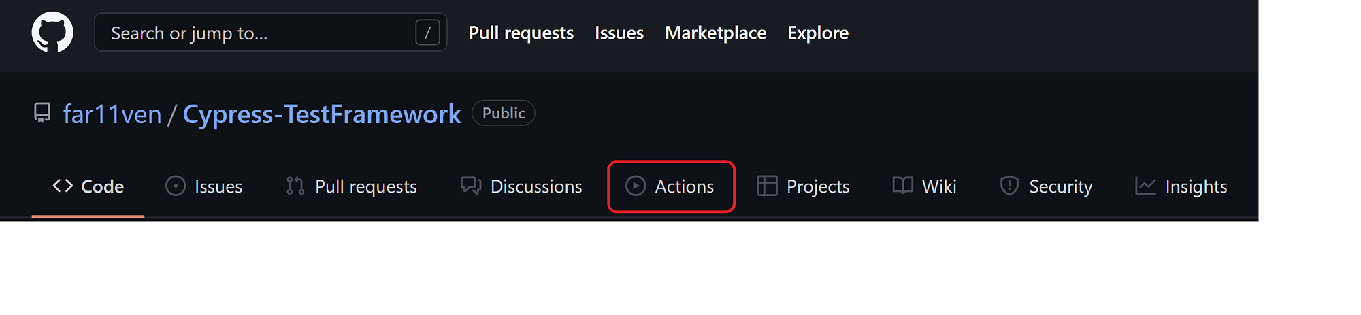Open Marketplace in top navigation

click(715, 33)
